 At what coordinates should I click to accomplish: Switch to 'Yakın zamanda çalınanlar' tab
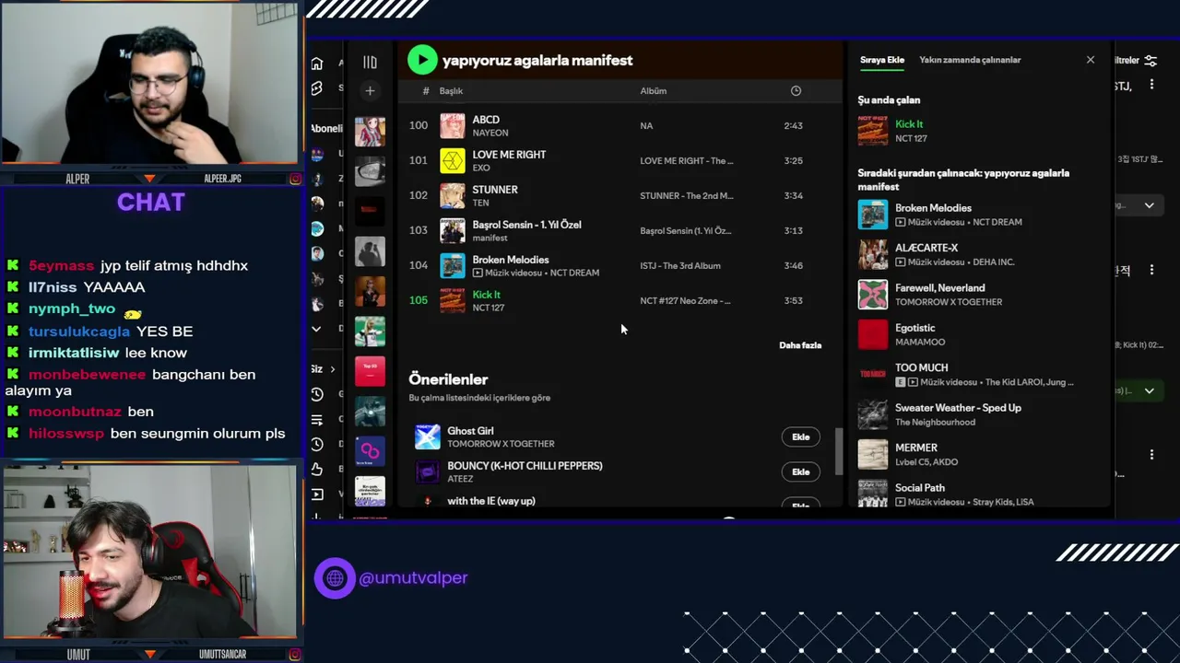[970, 60]
